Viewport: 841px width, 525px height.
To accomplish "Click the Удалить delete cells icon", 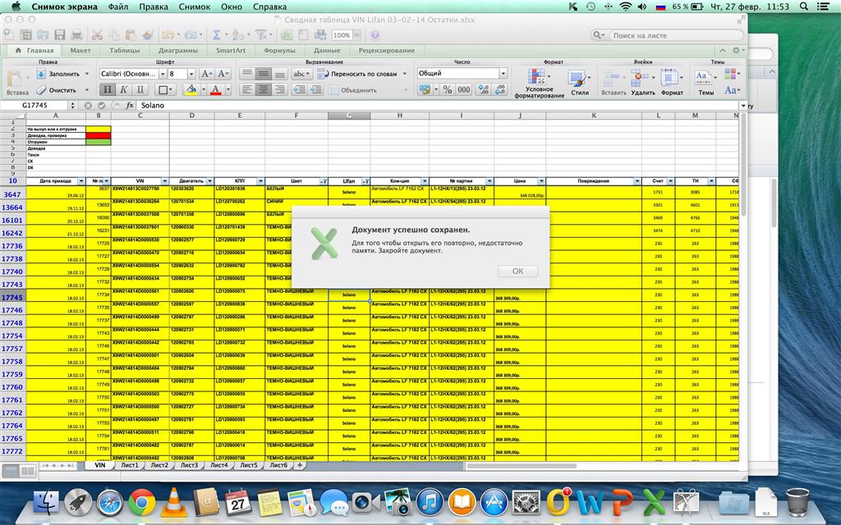I will pos(642,82).
